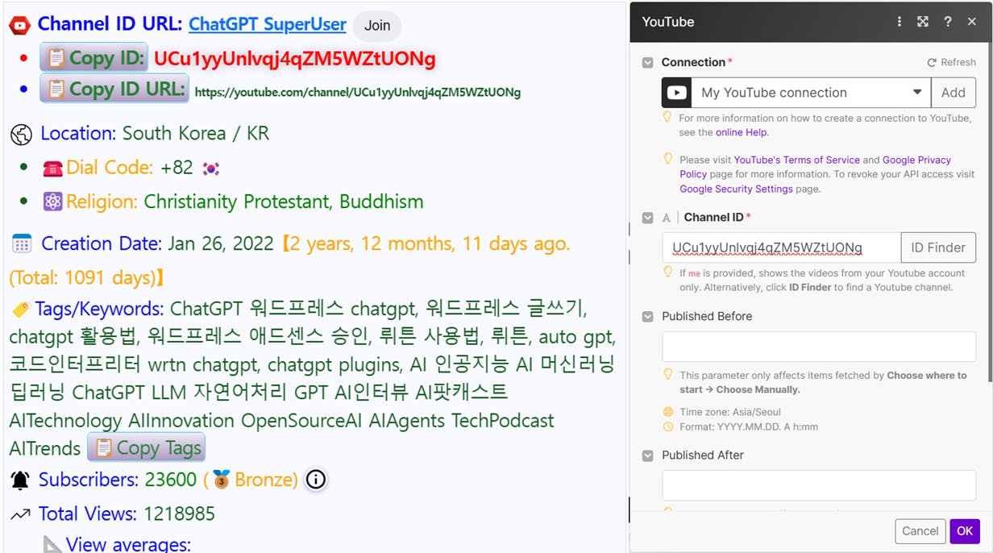Open the info circle next to Bronze
Image resolution: width=993 pixels, height=553 pixels.
point(316,480)
